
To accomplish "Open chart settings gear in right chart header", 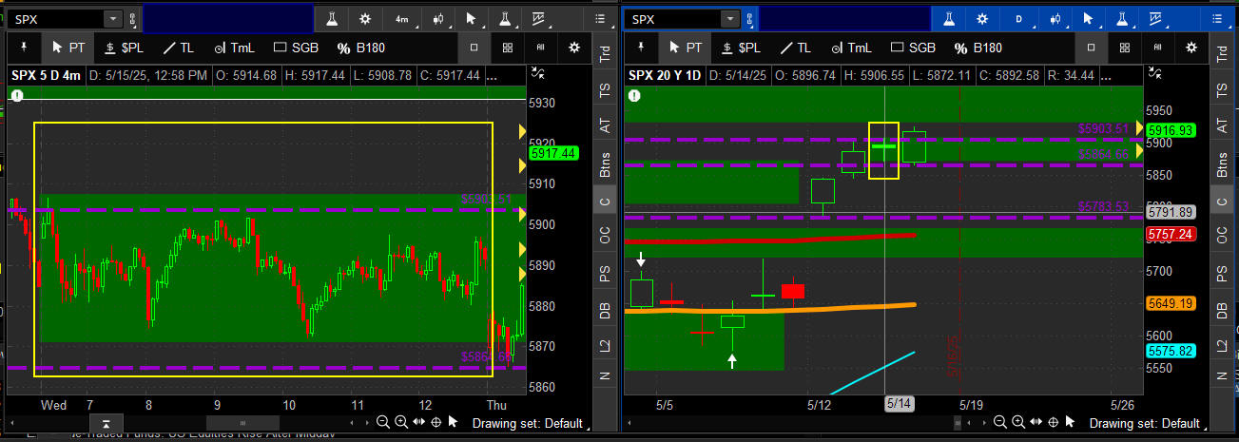I will click(x=983, y=19).
